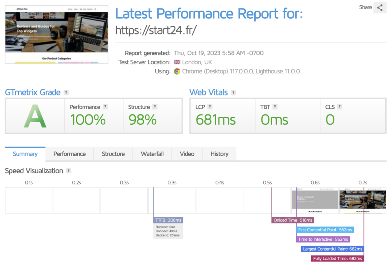
Task: Click help icon next to Web Vitals
Action: click(x=234, y=93)
